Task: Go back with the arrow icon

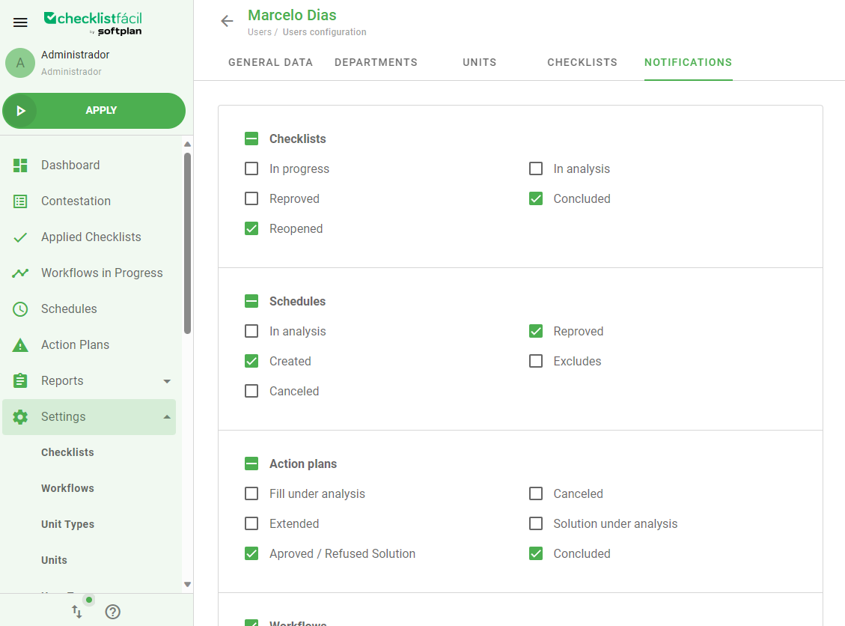Action: [x=227, y=21]
